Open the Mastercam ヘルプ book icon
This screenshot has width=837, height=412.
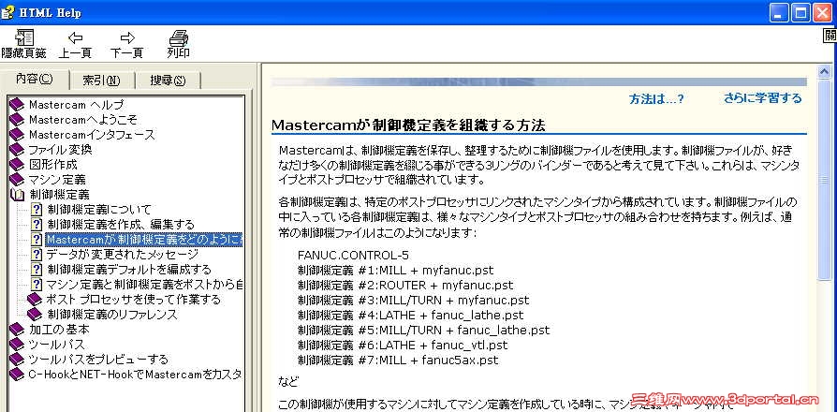17,105
